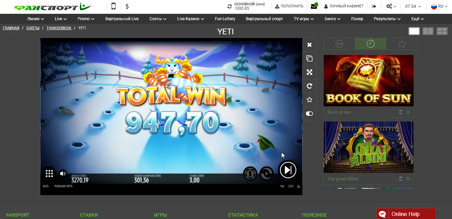Click the Пополнить deposit button
The width and height of the screenshot is (452, 219).
(x=289, y=6)
